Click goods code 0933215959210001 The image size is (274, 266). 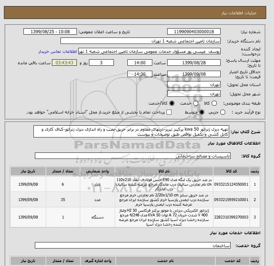coord(231,200)
